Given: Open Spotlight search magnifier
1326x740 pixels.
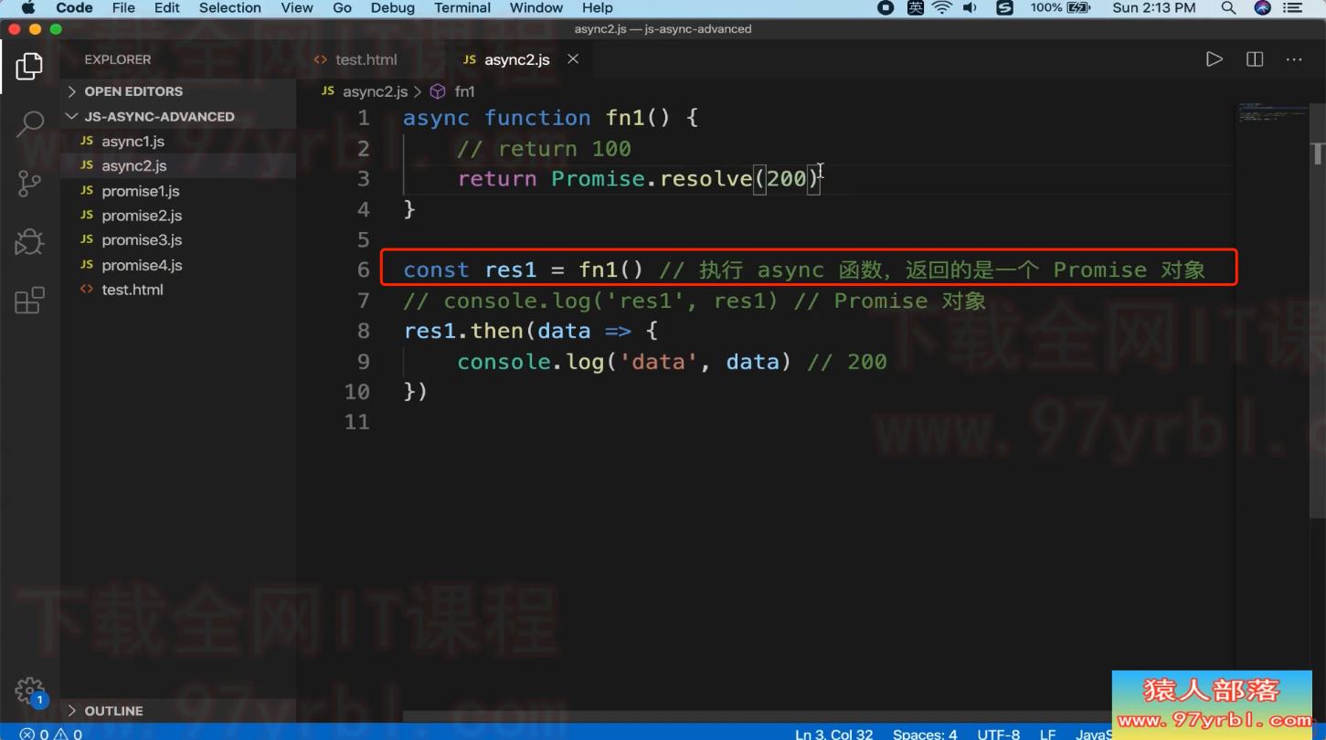Looking at the screenshot, I should tap(1229, 8).
